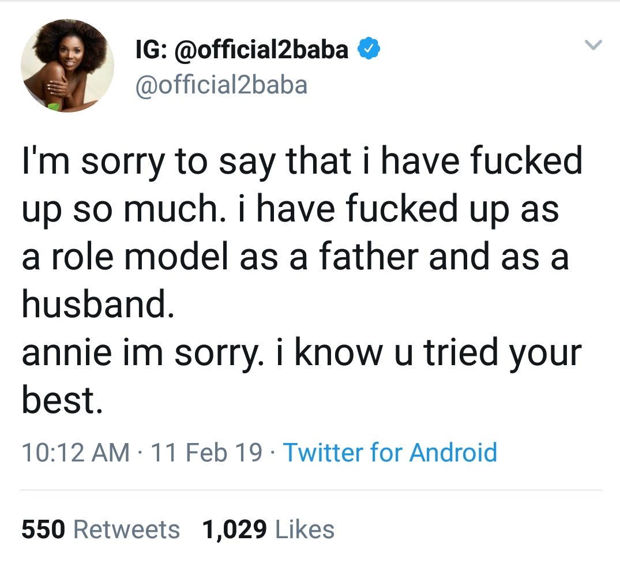
Task: Click the "550" retweet count number
Action: tap(44, 530)
